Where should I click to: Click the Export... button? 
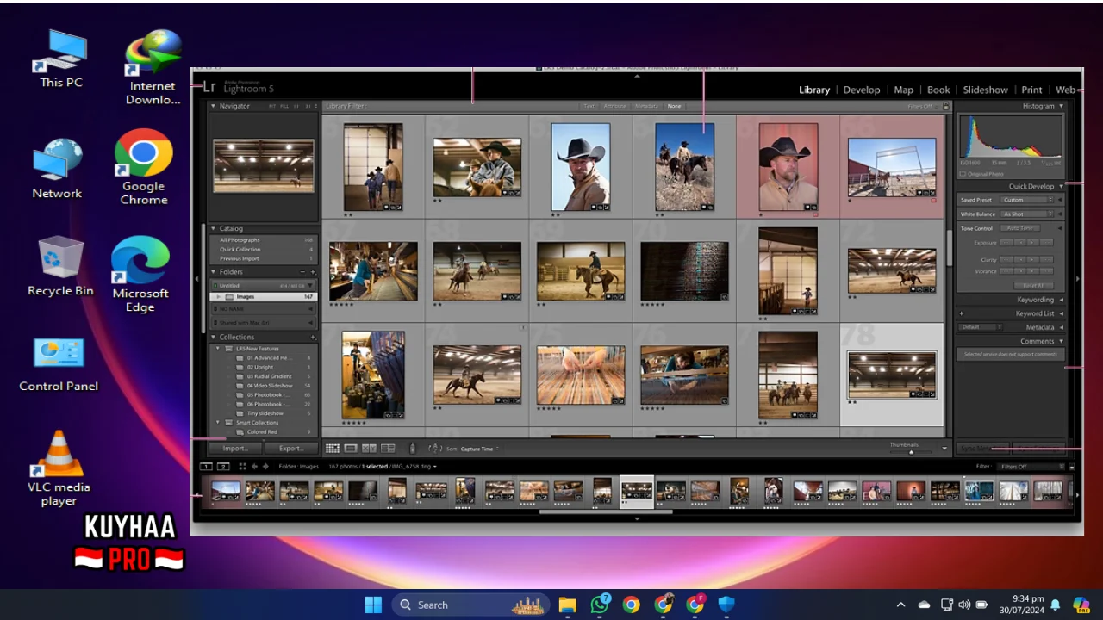point(290,449)
